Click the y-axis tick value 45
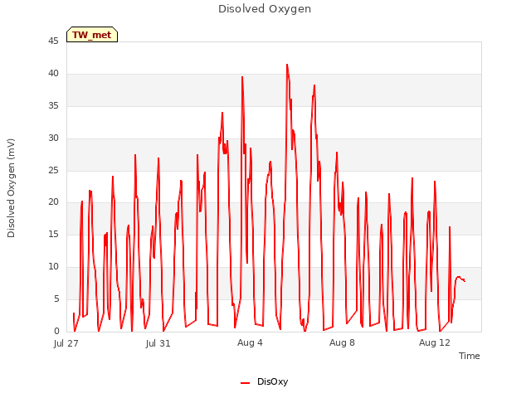 click(53, 41)
